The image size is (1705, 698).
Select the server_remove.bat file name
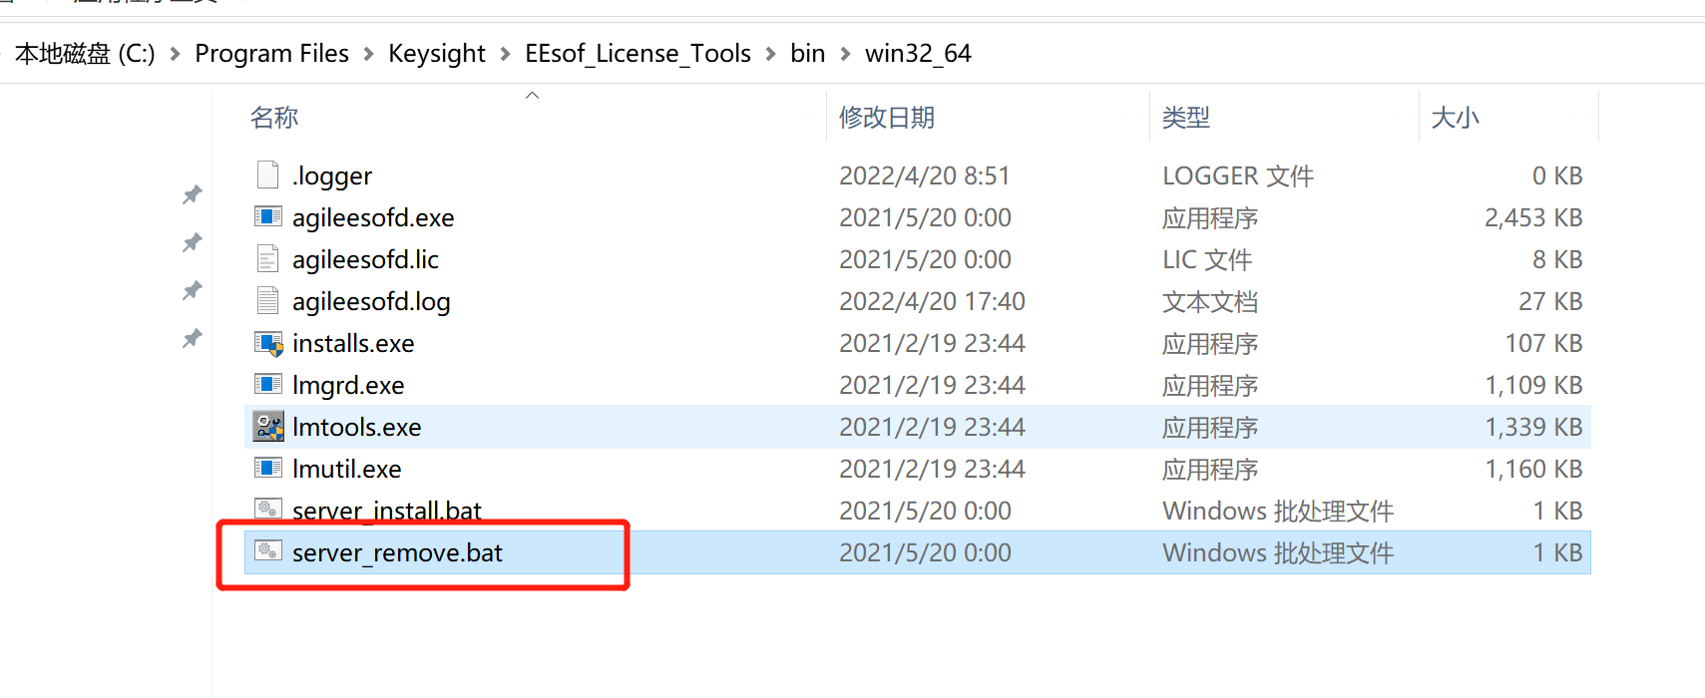tap(397, 553)
